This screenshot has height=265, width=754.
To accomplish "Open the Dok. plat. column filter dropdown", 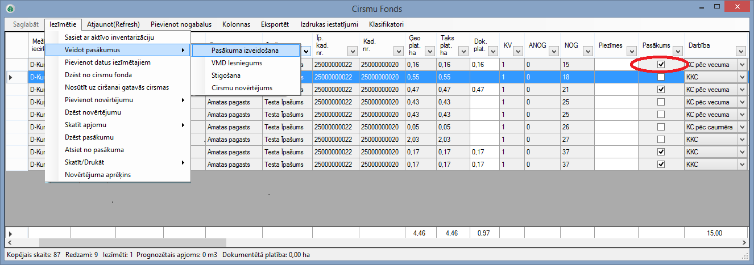I will tap(492, 52).
